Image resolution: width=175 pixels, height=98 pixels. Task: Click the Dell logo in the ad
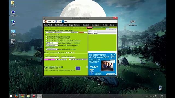[x=113, y=56]
